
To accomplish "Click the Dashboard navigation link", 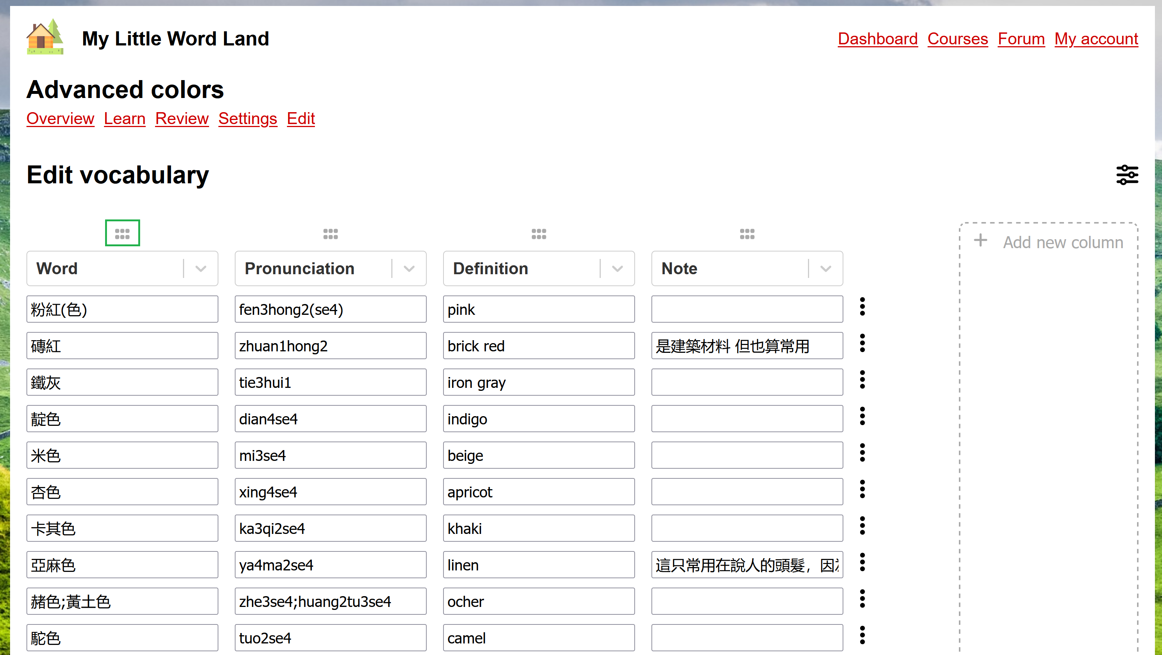I will (x=877, y=38).
